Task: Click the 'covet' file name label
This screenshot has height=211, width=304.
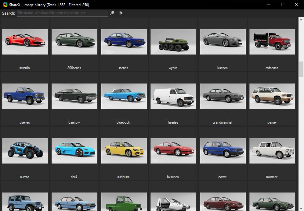Action: [223, 177]
